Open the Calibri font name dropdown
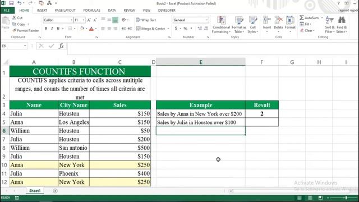Viewport: 359px width, 202px height. coord(71,20)
